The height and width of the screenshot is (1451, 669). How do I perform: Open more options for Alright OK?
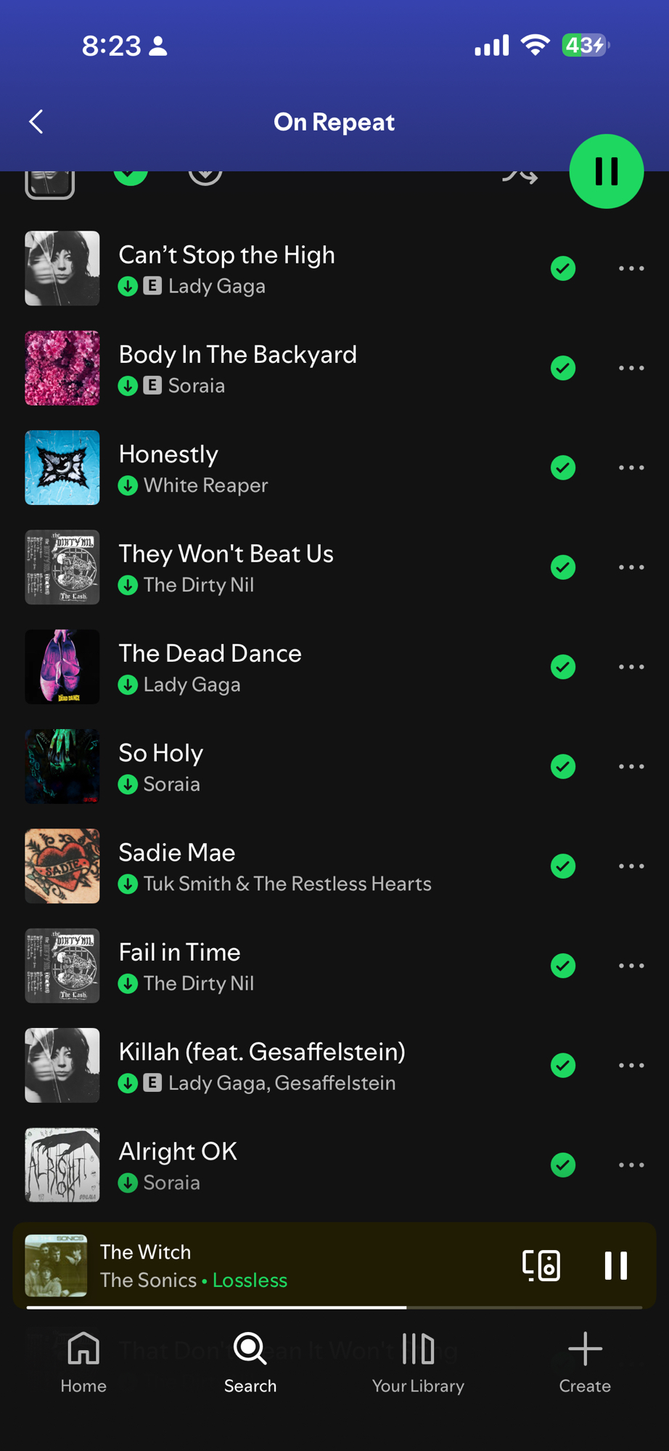(x=631, y=1165)
